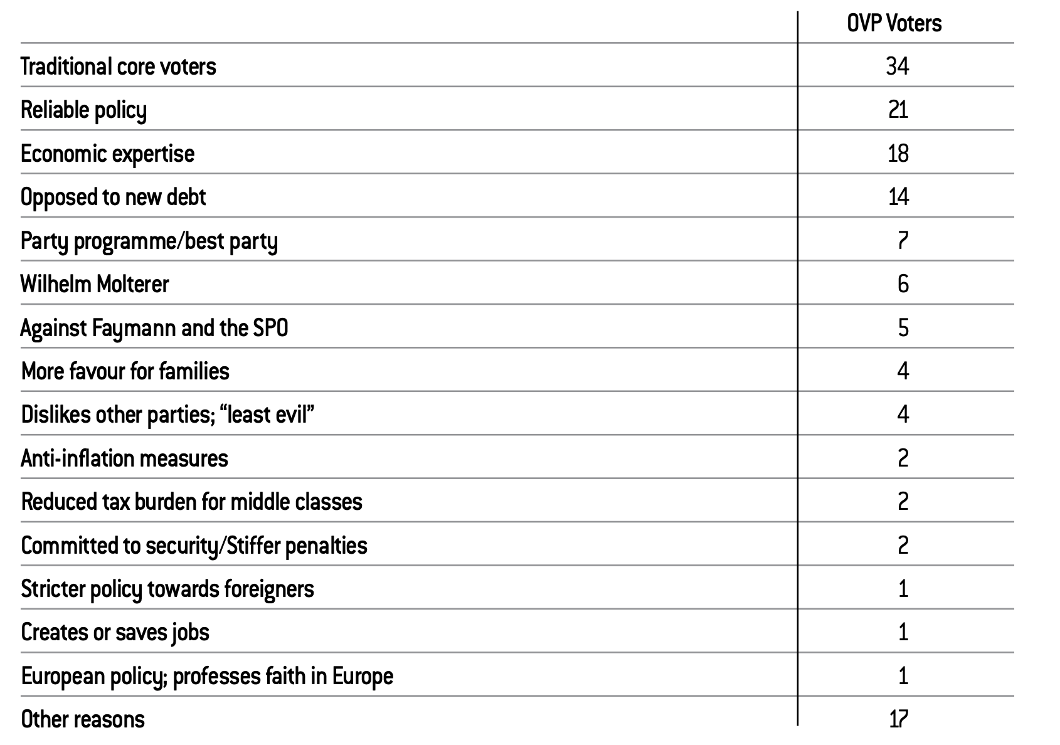Screen dimensions: 1060x745
Task: Click the "Opposed to new debt" label
Action: (114, 198)
